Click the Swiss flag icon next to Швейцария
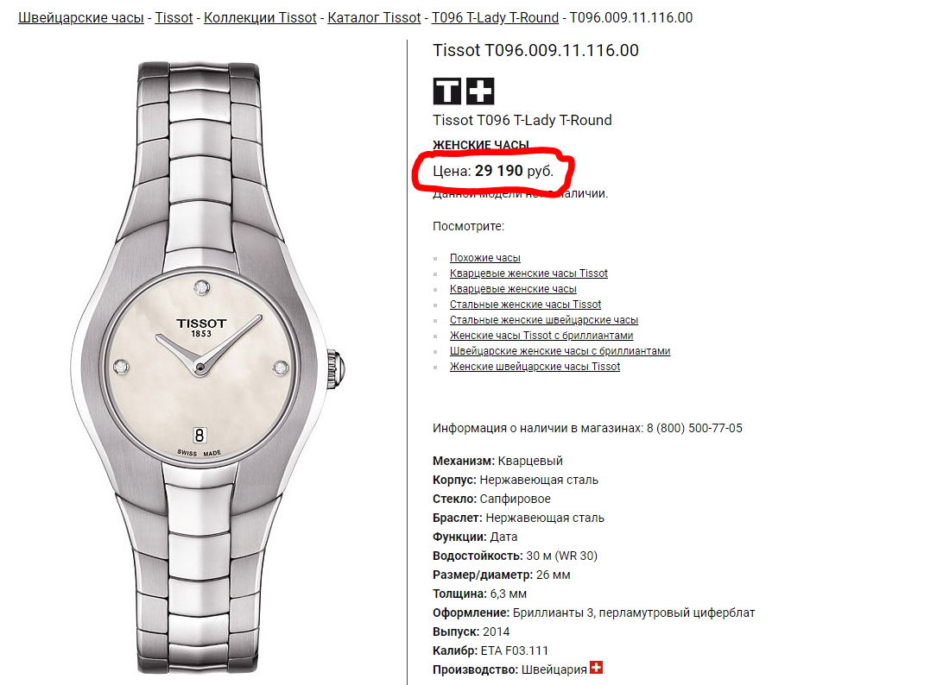The height and width of the screenshot is (685, 943). pyautogui.click(x=596, y=668)
